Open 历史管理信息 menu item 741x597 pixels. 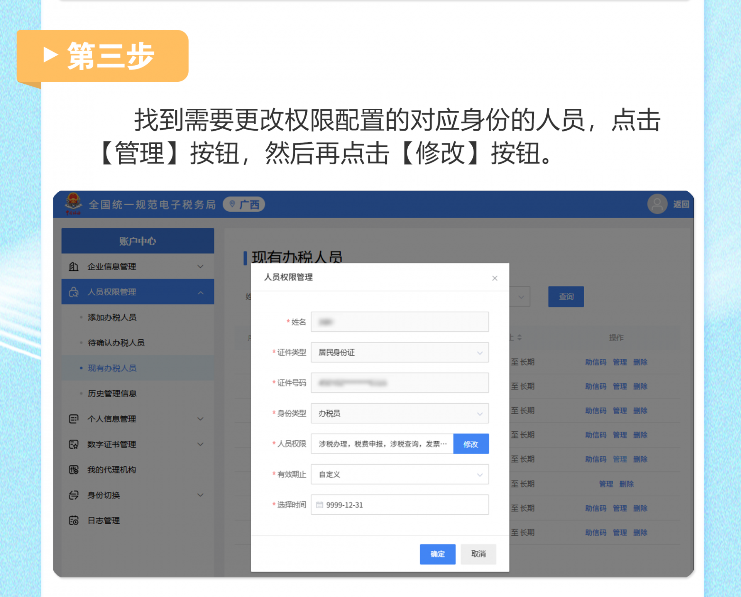112,393
